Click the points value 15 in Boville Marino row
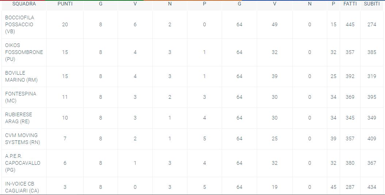 coord(65,76)
